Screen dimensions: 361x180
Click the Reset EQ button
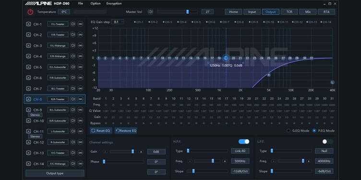[x=101, y=131]
